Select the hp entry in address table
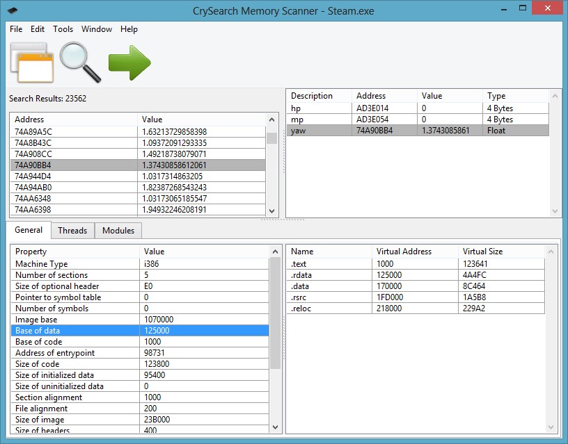Viewport: 568px width, 444px height. 418,108
